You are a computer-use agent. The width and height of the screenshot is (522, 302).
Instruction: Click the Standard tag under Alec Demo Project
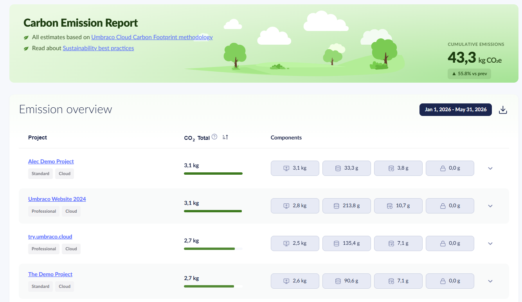(41, 174)
